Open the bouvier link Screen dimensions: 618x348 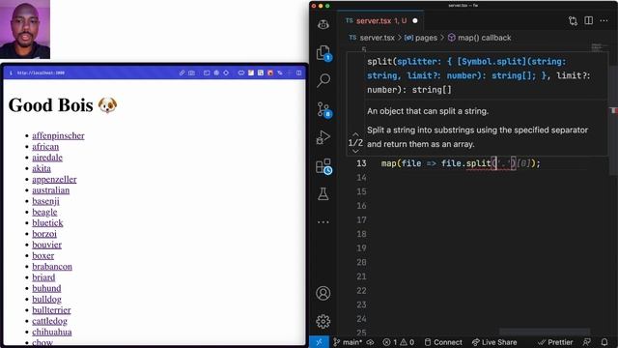click(x=47, y=245)
